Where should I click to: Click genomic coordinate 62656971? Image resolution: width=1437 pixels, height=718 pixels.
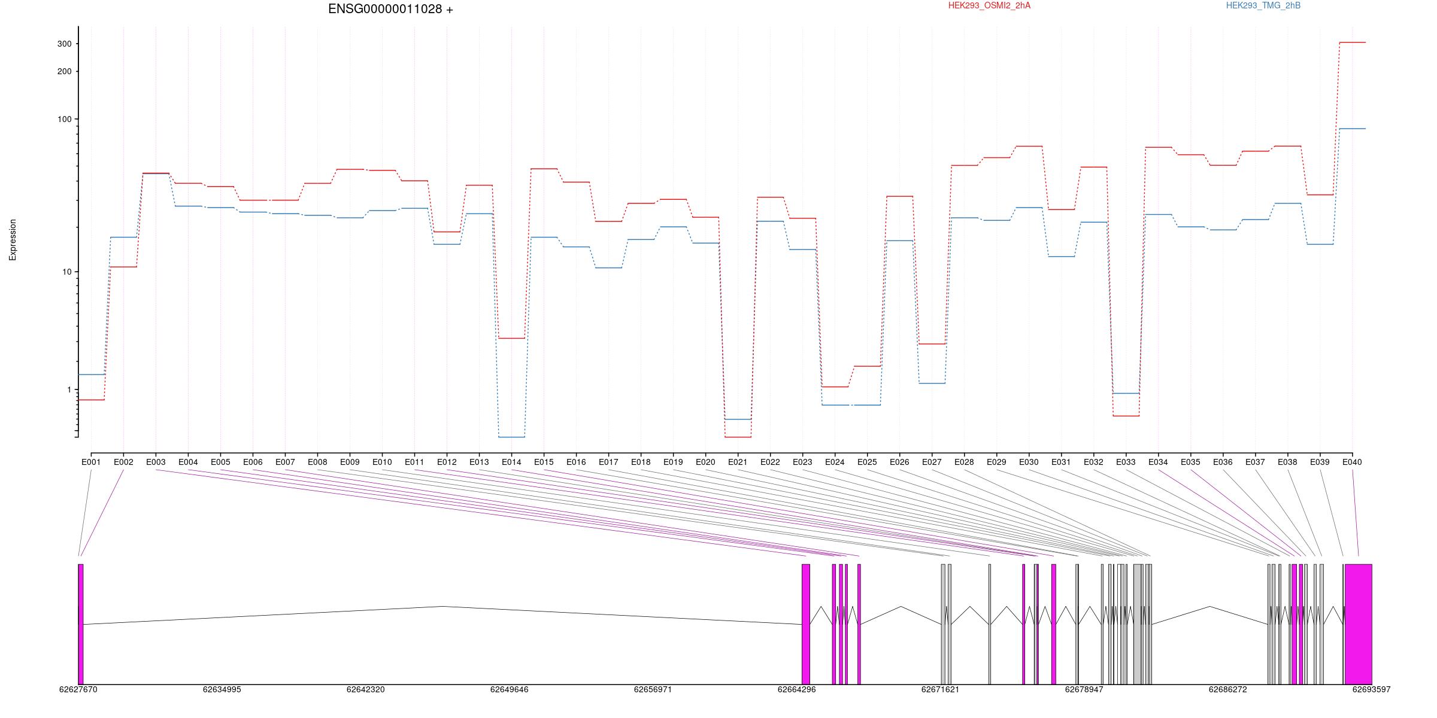point(653,689)
